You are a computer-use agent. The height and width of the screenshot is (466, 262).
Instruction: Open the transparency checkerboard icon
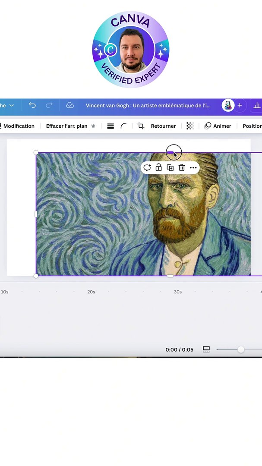pos(190,126)
